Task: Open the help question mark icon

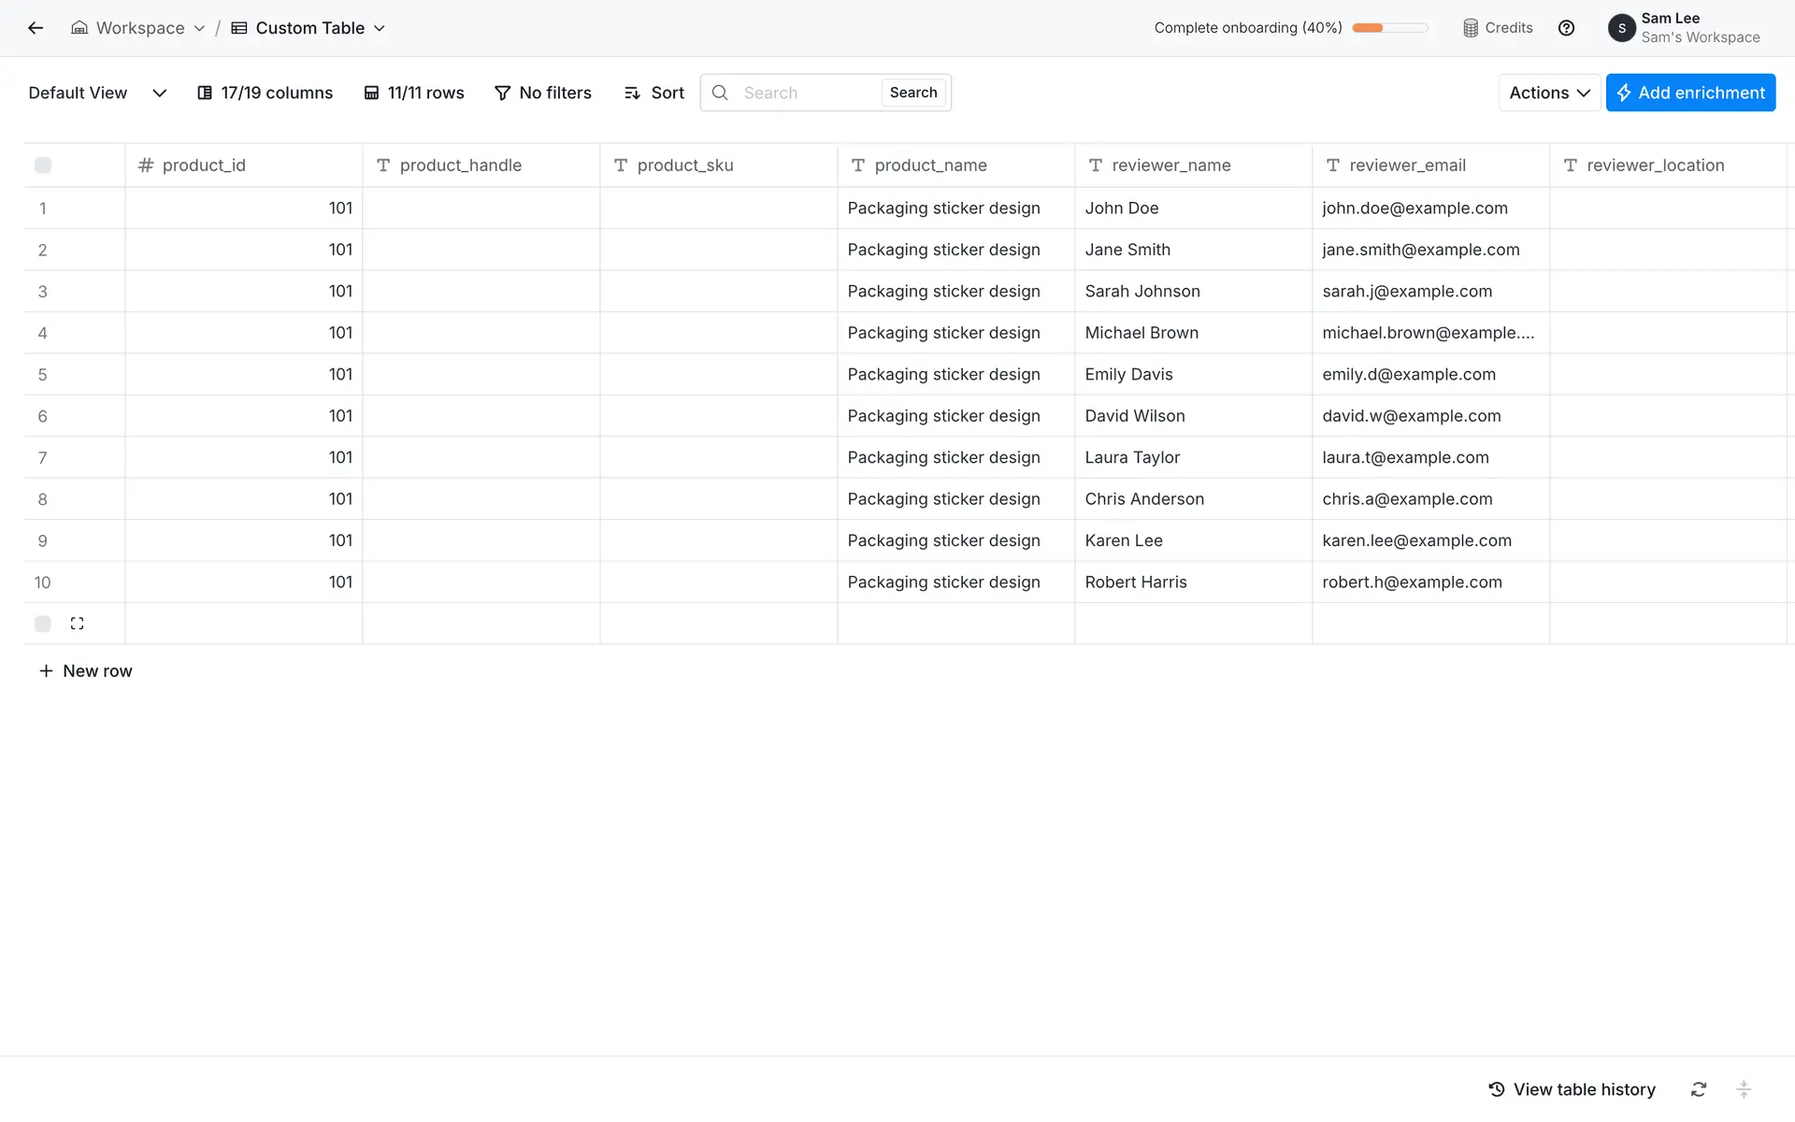Action: pos(1566,28)
